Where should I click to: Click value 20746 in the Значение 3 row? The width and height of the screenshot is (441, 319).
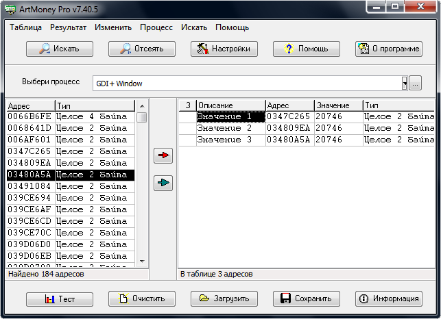click(338, 140)
